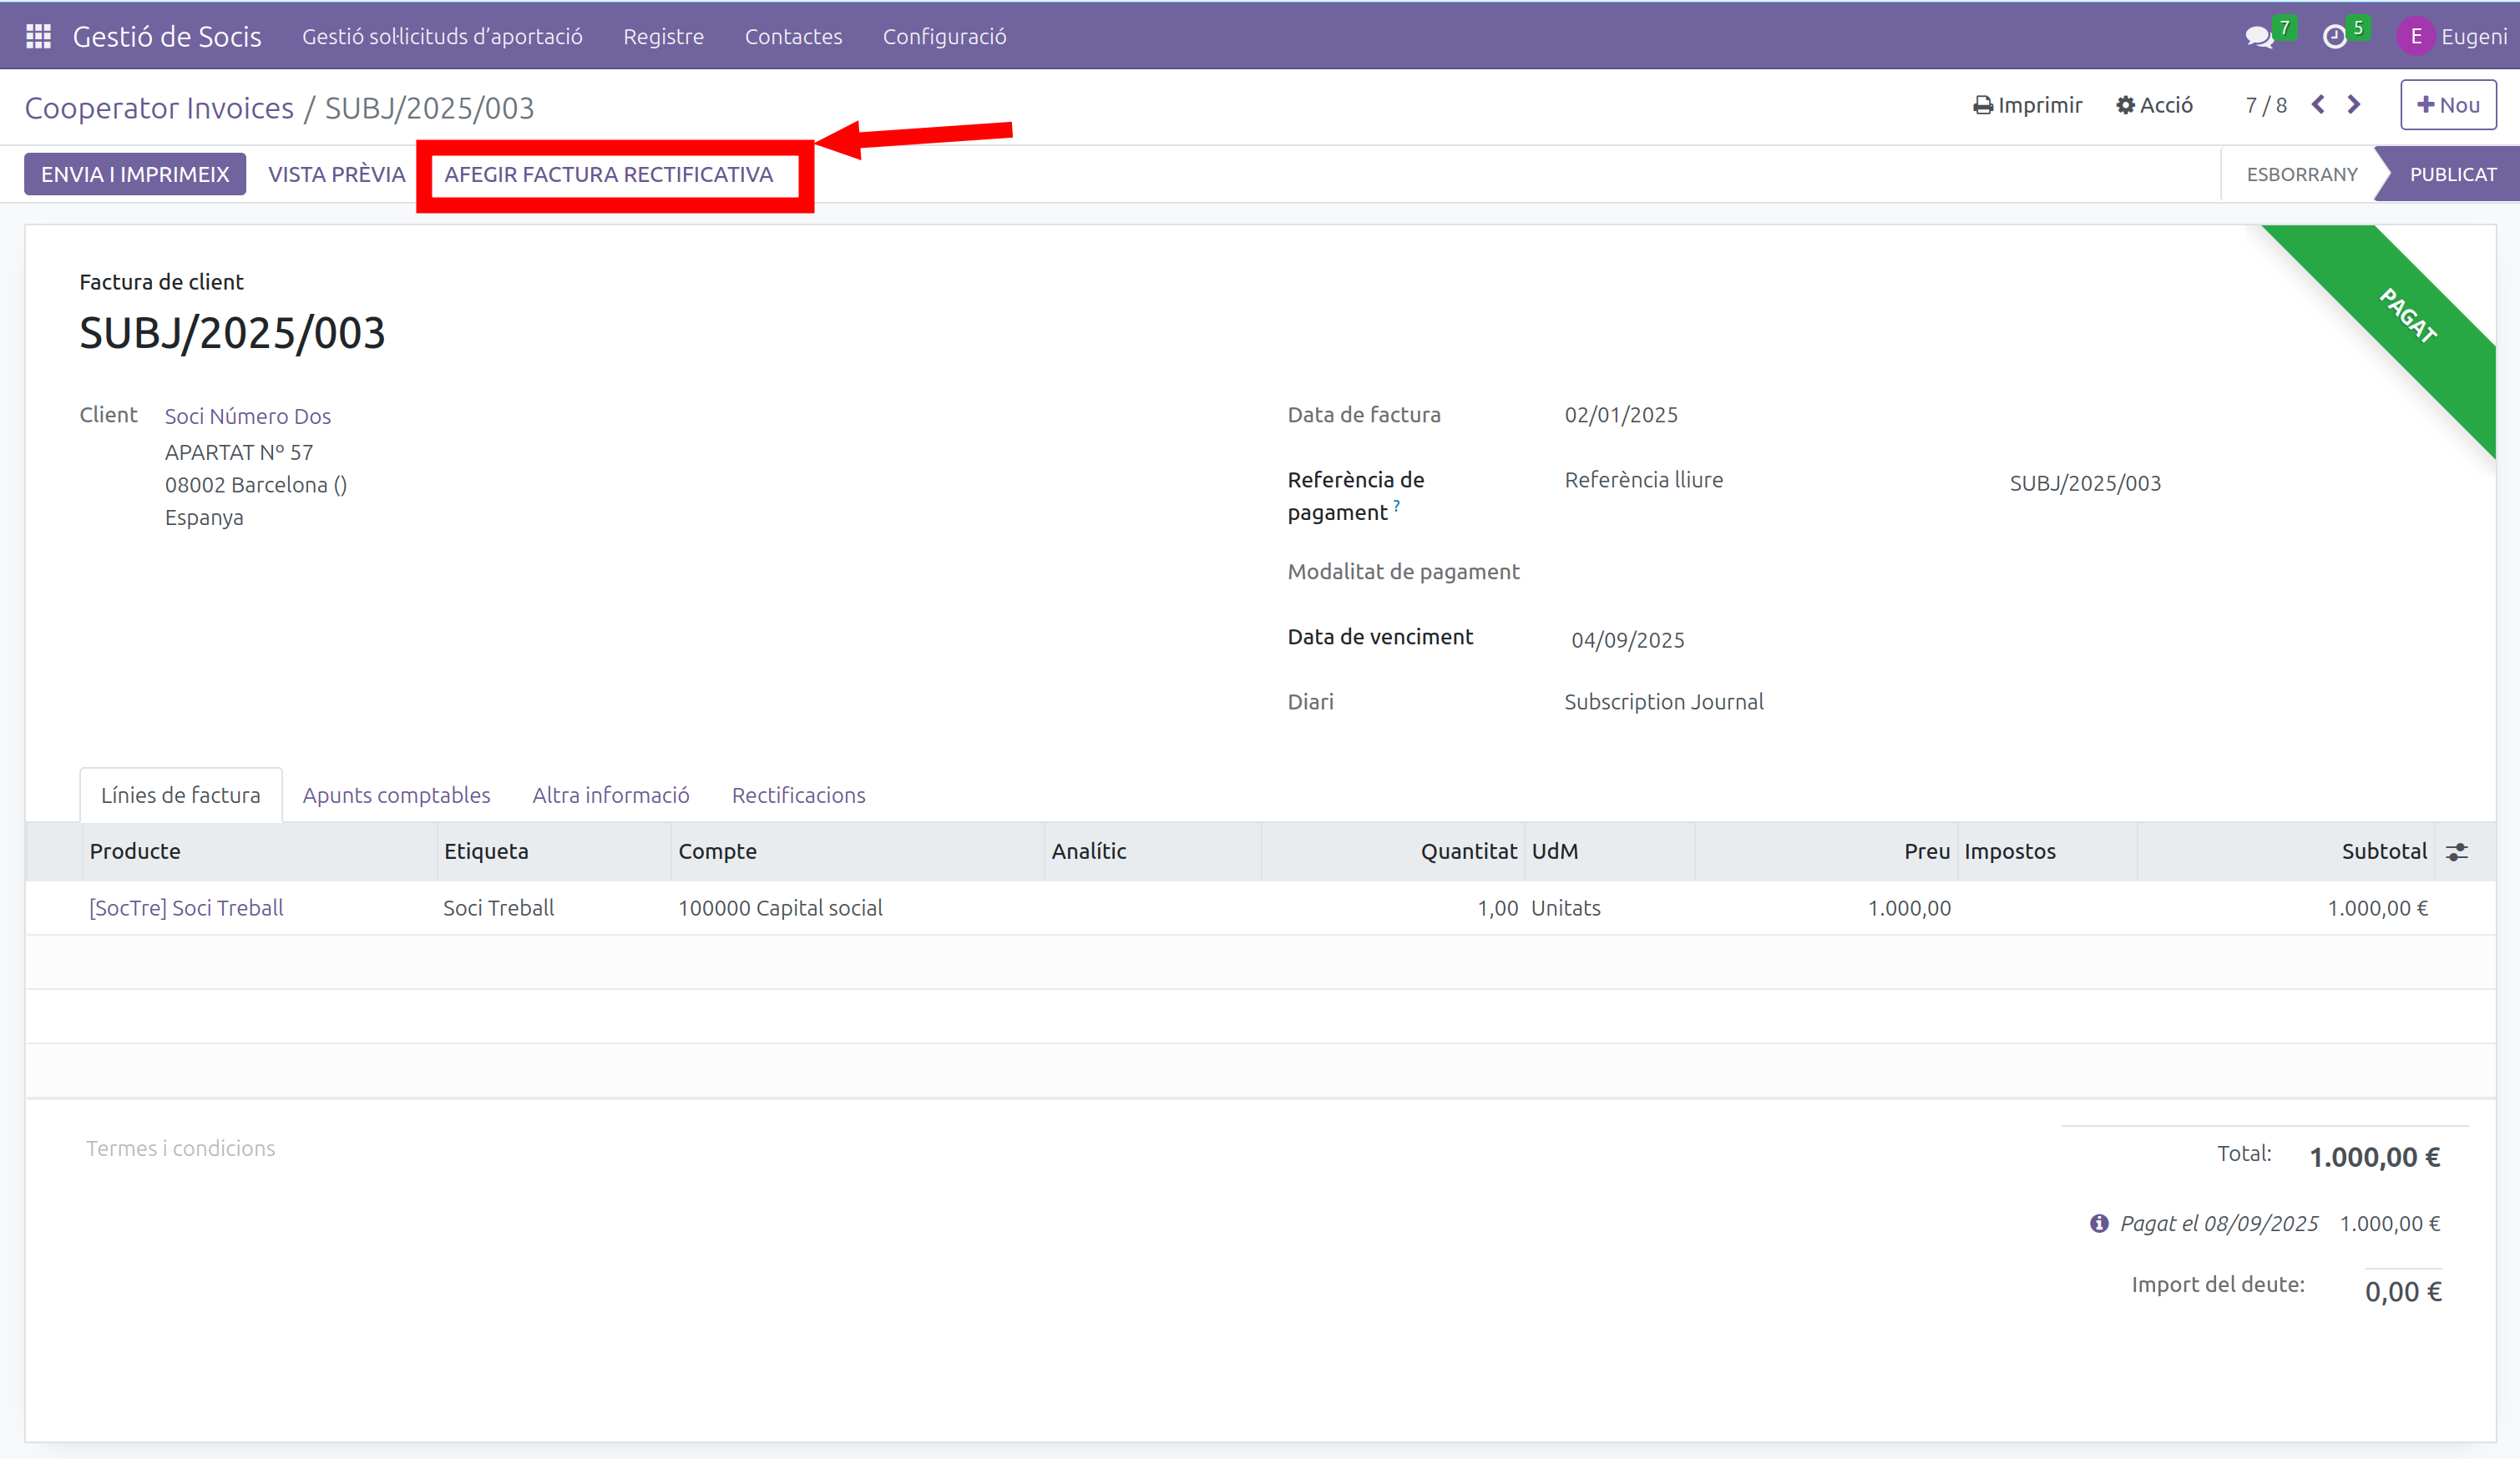Go to next record arrow
The width and height of the screenshot is (2520, 1459).
click(2354, 105)
